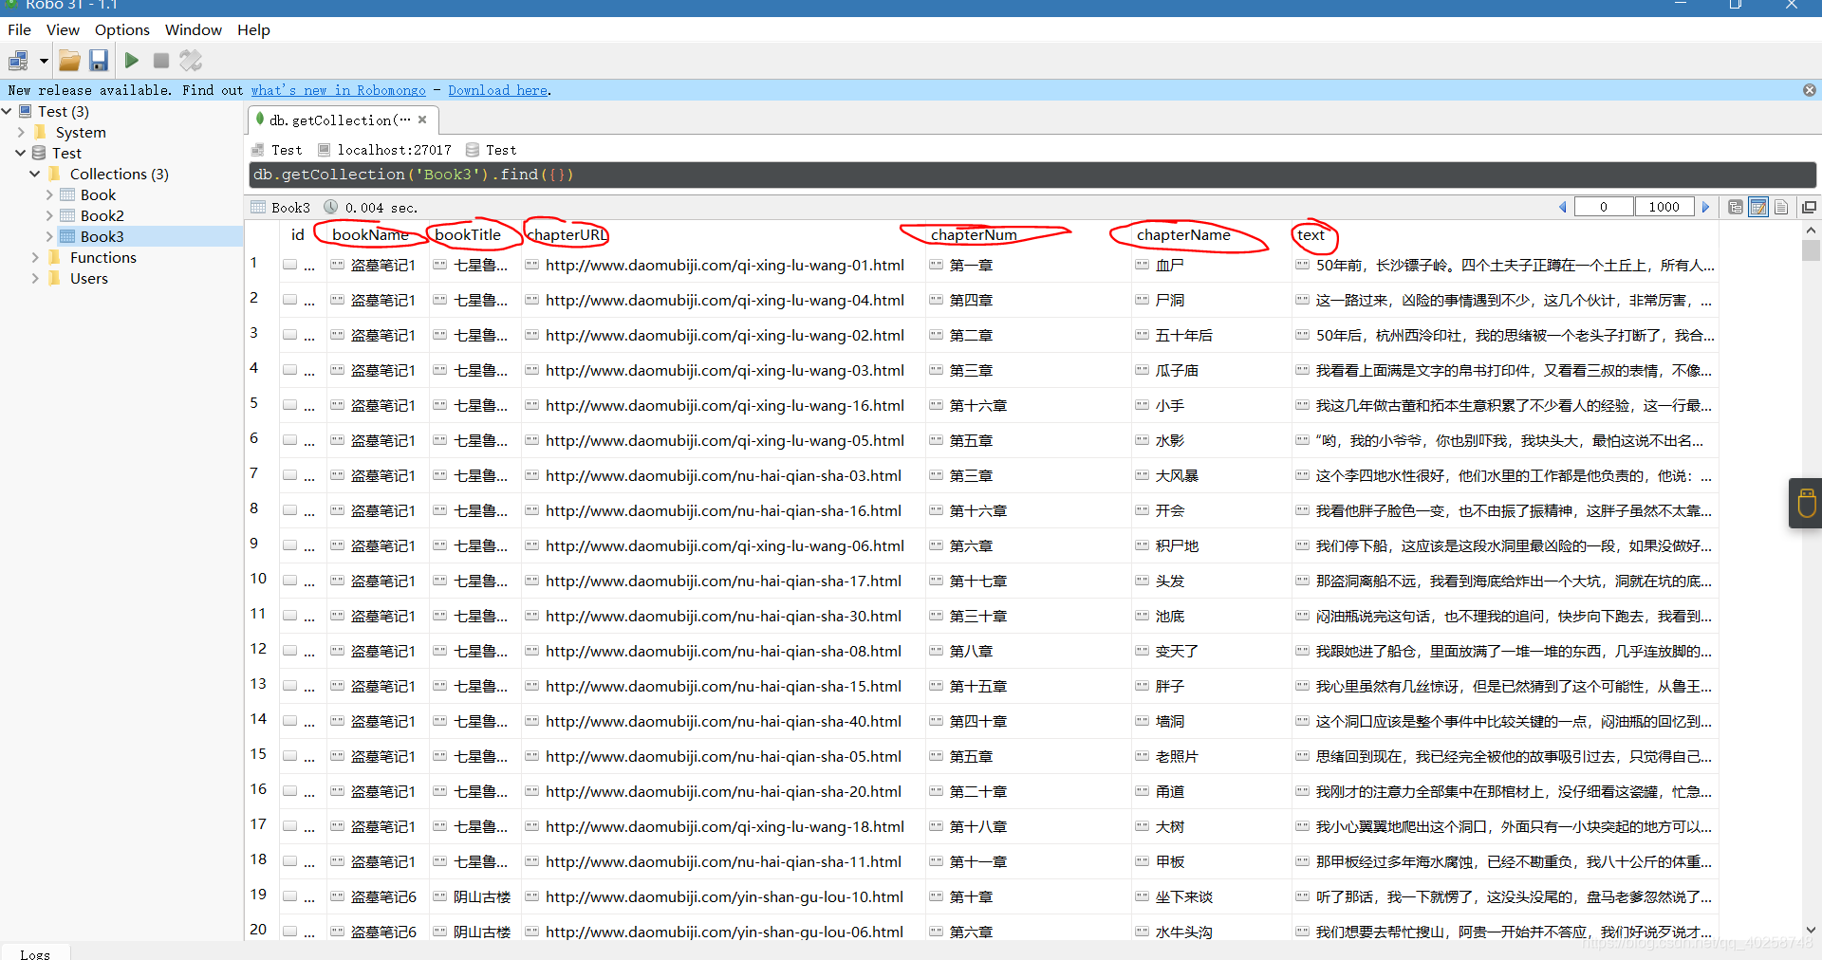The image size is (1822, 960).
Task: Click the chapterNum column header
Action: pyautogui.click(x=974, y=234)
